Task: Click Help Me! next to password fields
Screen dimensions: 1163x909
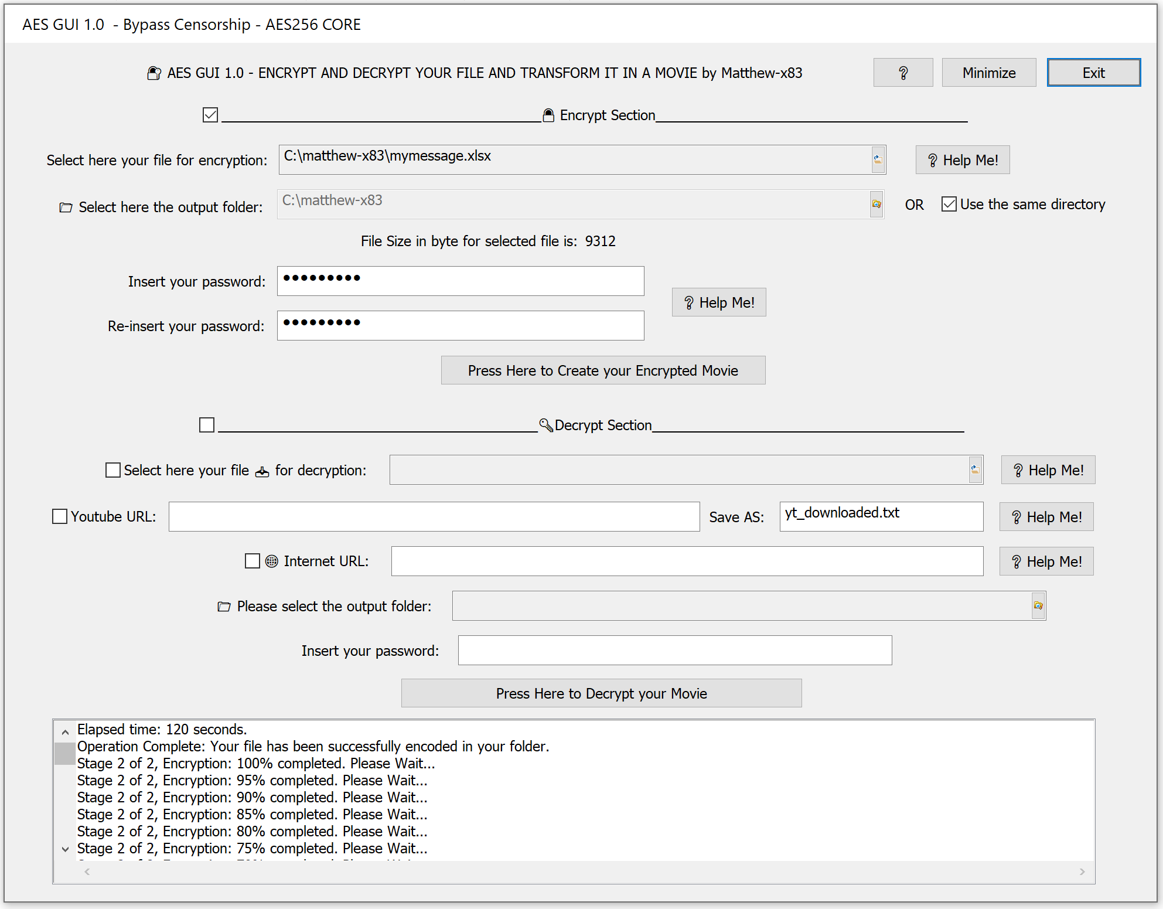Action: [x=719, y=302]
